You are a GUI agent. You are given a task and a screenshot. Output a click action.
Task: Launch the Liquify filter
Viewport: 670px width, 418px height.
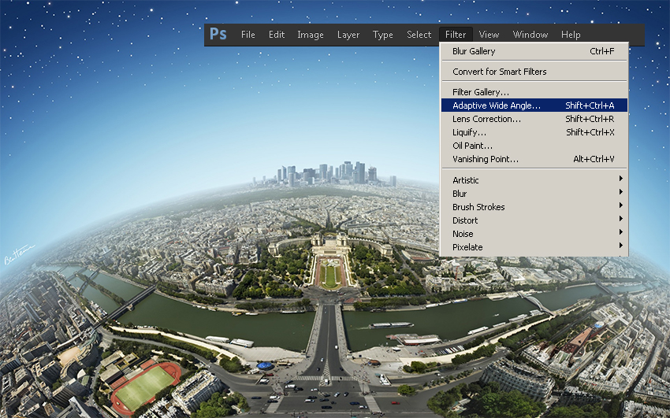tap(534, 132)
